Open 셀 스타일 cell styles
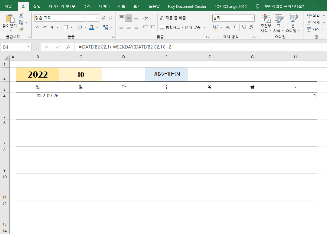The image size is (327, 234). [293, 23]
